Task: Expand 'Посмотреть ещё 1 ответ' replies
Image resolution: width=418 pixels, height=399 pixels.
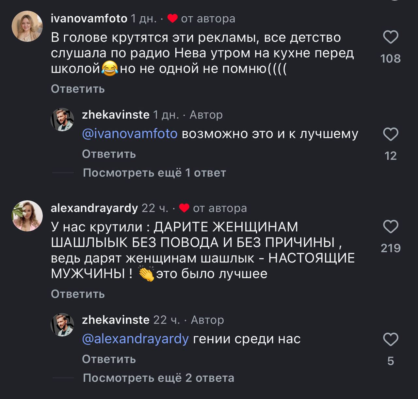Action: click(154, 173)
